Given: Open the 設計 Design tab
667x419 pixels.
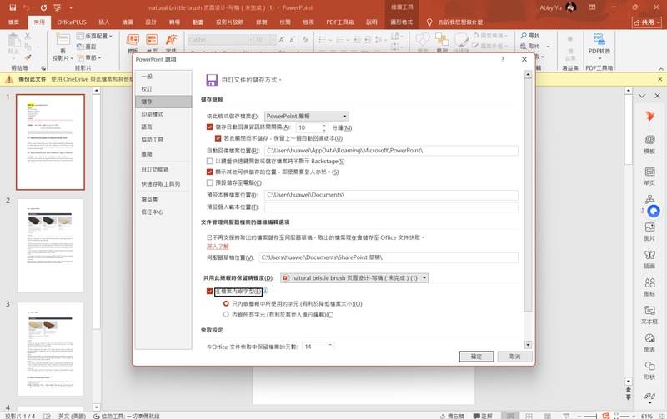Looking at the screenshot, I should [x=151, y=22].
